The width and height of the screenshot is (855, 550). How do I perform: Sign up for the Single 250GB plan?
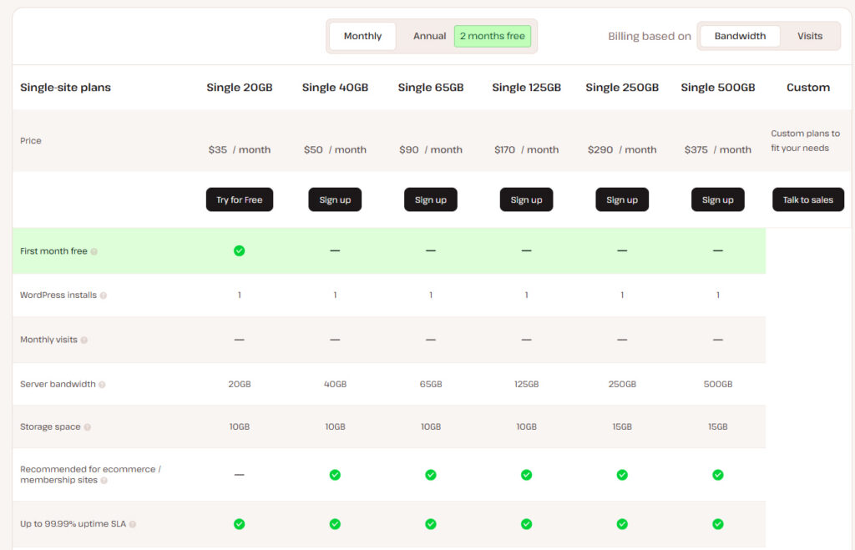pos(622,199)
